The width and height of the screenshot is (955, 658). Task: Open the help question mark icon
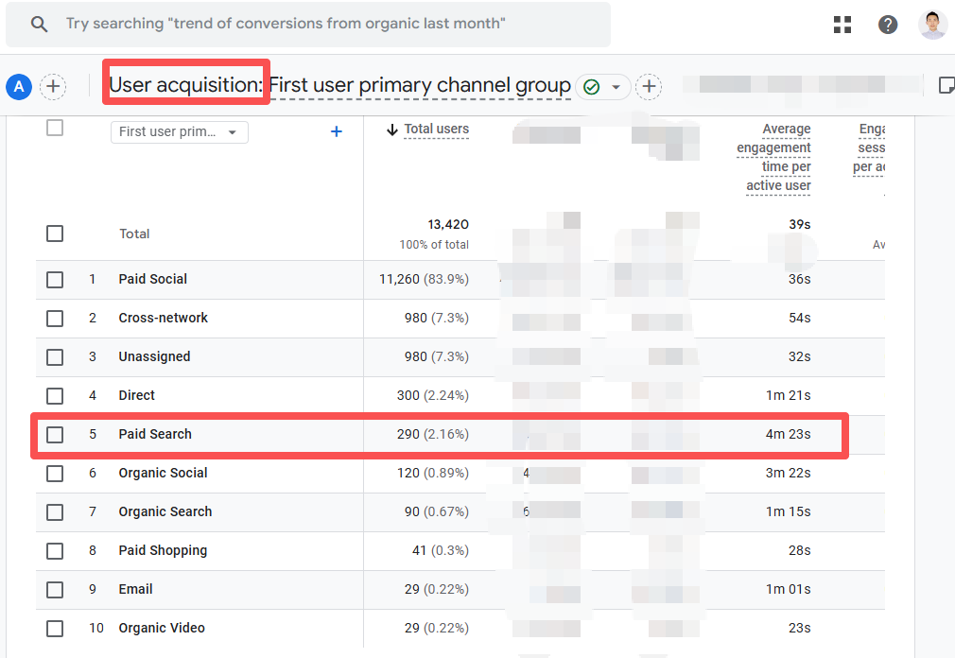coord(888,25)
